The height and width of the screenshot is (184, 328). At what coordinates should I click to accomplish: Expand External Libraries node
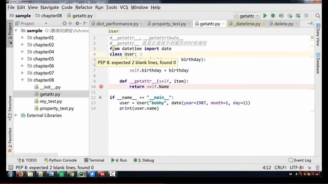[16, 115]
